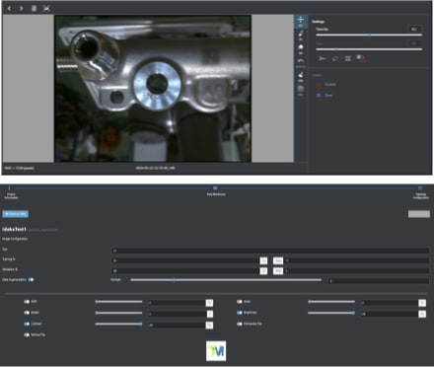Click the Size input field
The image size is (434, 367).
coord(270,251)
